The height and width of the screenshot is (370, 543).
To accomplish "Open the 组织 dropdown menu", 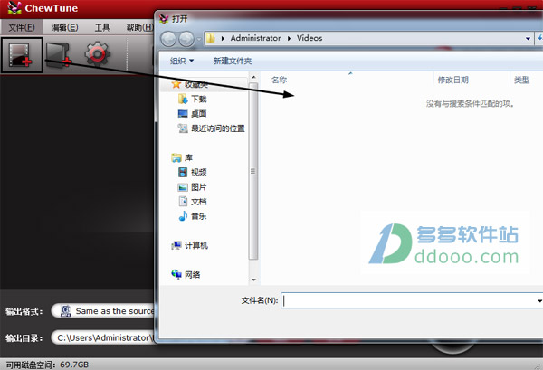I will (182, 61).
